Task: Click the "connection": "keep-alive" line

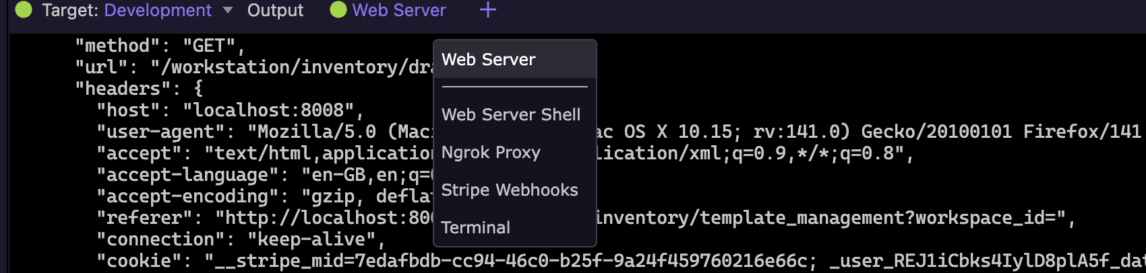Action: tap(241, 239)
